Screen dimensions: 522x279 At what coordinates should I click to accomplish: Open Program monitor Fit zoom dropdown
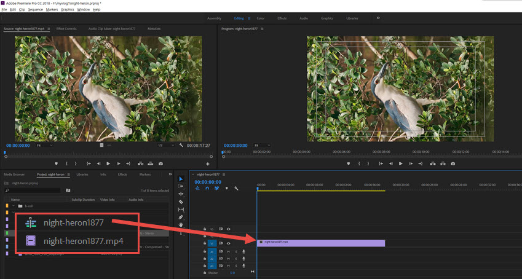tap(263, 146)
